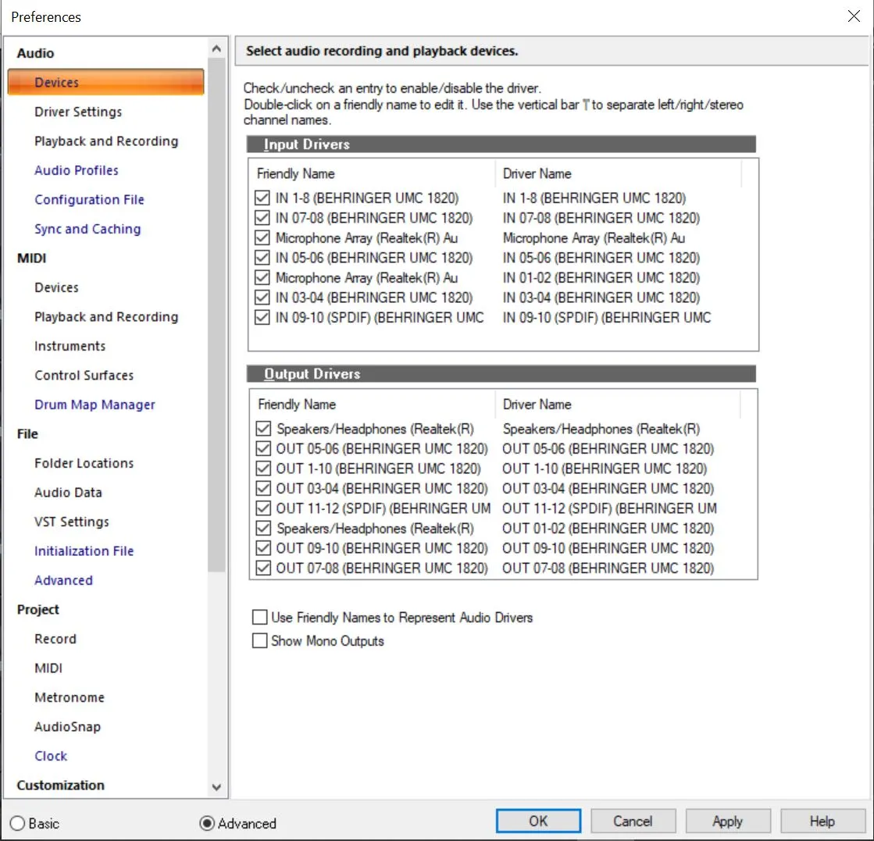Image resolution: width=874 pixels, height=841 pixels.
Task: Open Initialization File page
Action: tap(84, 551)
